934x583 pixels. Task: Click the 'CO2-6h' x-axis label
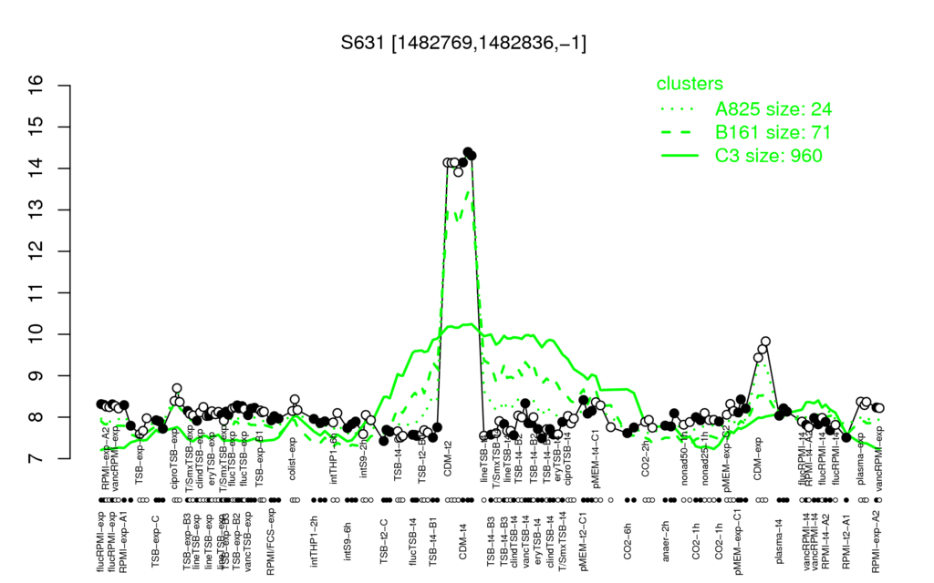[x=628, y=541]
